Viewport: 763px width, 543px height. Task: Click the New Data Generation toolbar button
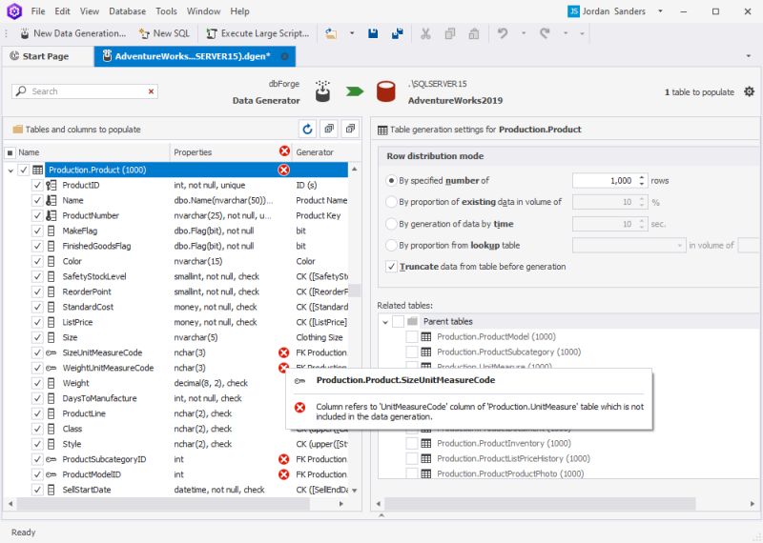tap(72, 33)
